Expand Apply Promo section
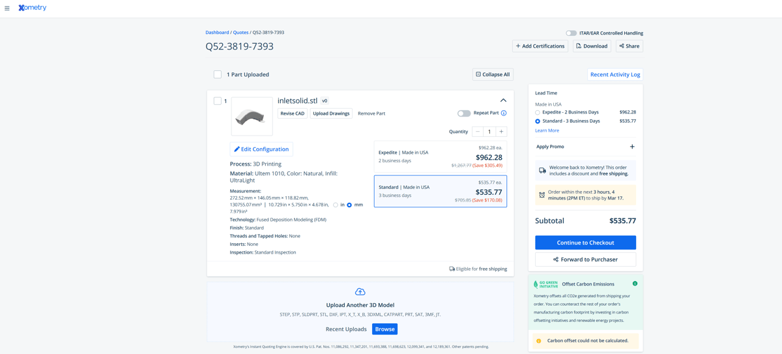Screen dimensions: 782x354 [x=585, y=147]
